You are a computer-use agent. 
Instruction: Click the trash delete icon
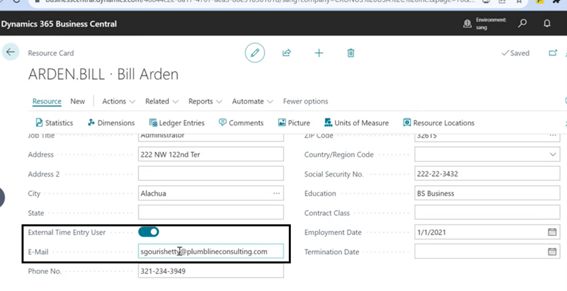coord(351,53)
